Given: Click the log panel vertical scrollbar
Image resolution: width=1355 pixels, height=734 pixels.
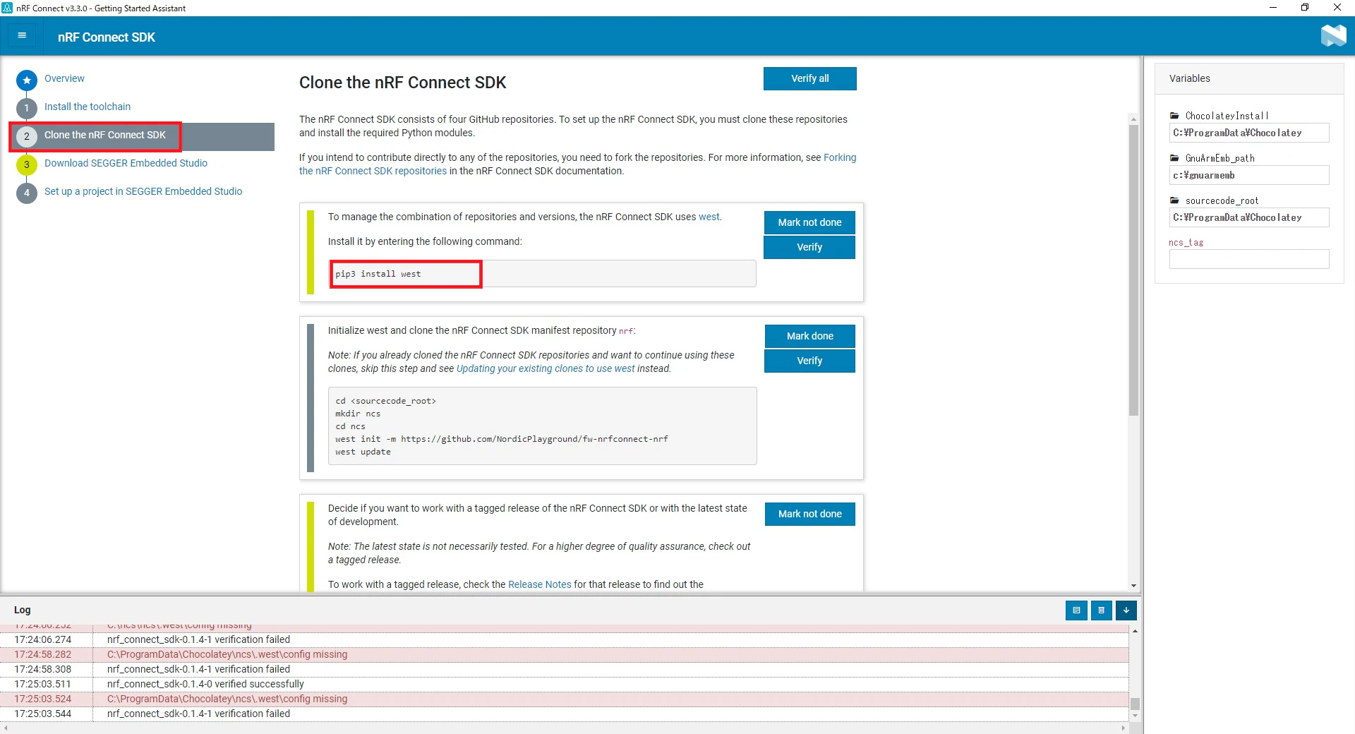Looking at the screenshot, I should coord(1135,704).
